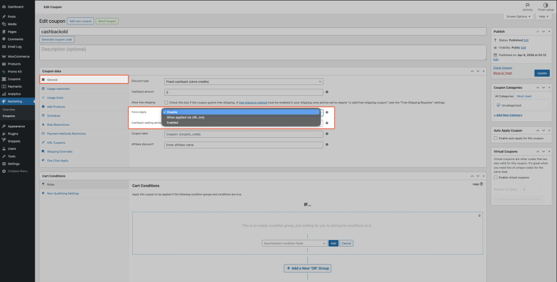Viewport: 557px width, 282px height.
Task: Click the Coupon label input field
Action: (244, 134)
